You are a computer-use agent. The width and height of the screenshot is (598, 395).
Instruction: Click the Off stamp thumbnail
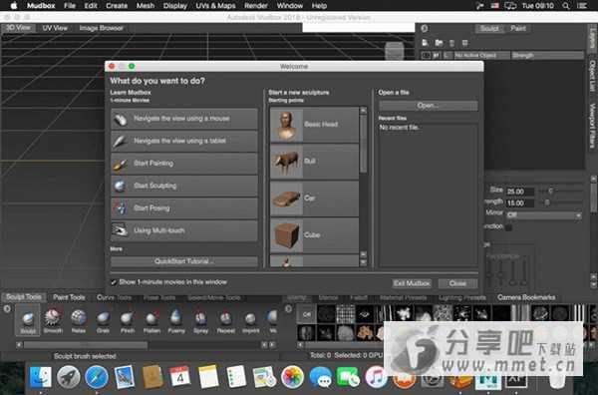pyautogui.click(x=307, y=314)
